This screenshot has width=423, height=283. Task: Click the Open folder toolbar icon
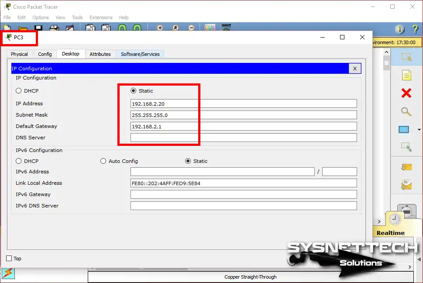tap(23, 28)
